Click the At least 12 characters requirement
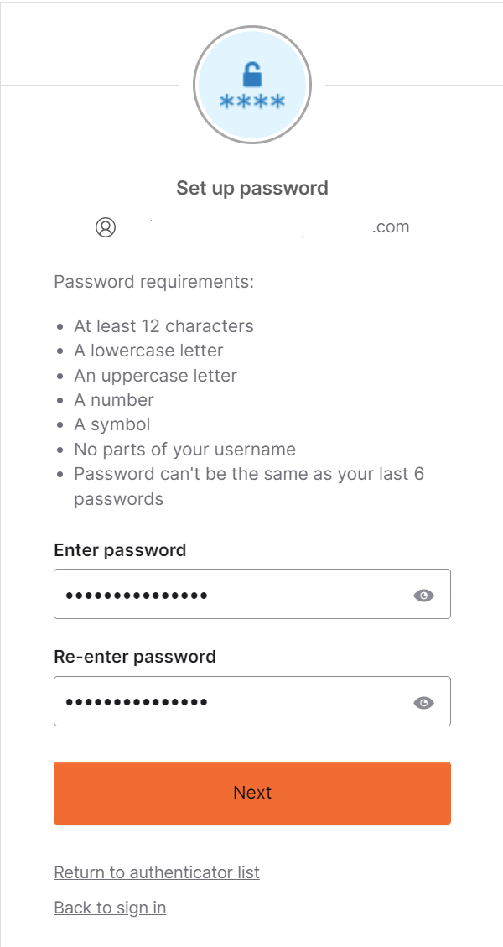The height and width of the screenshot is (947, 503). click(x=164, y=326)
